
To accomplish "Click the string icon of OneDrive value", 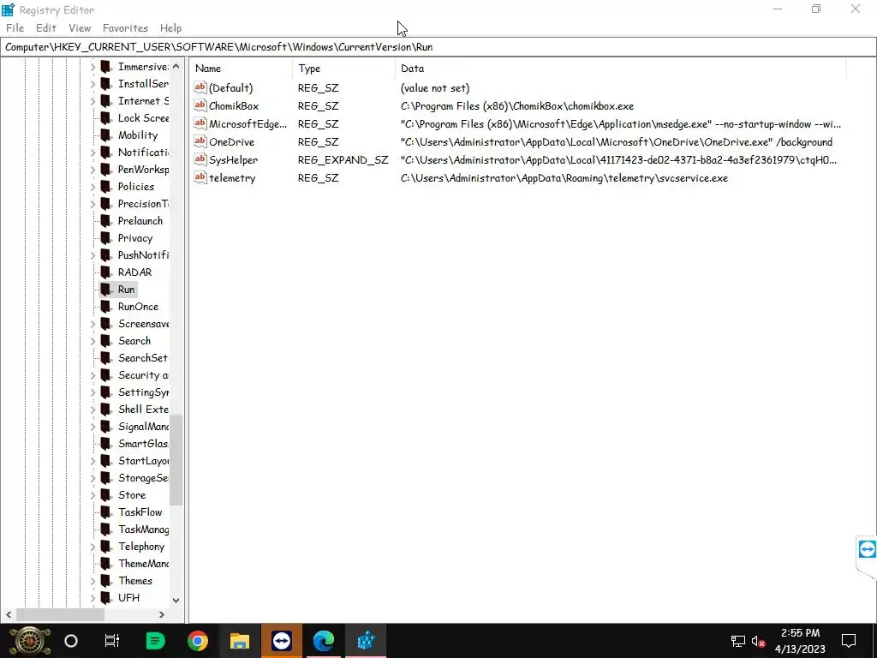I will [x=200, y=141].
